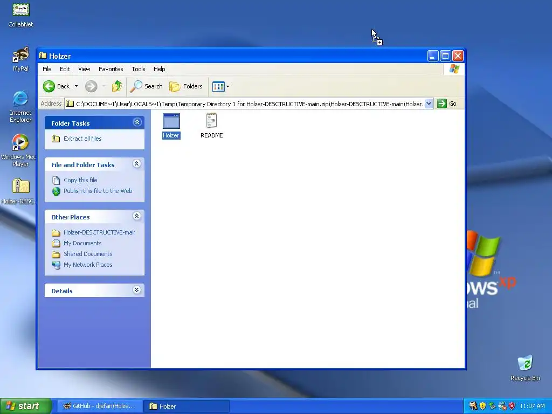Open the File menu
This screenshot has width=552, height=414.
pos(47,69)
